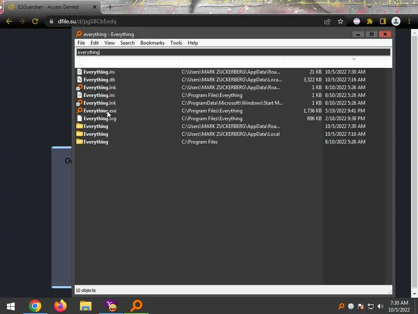
Task: Click the tray flag with red X
Action: (361, 306)
